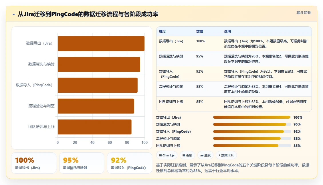Click the 100% progress bar for 数据导出
The width and height of the screenshot is (323, 185).
click(x=252, y=117)
